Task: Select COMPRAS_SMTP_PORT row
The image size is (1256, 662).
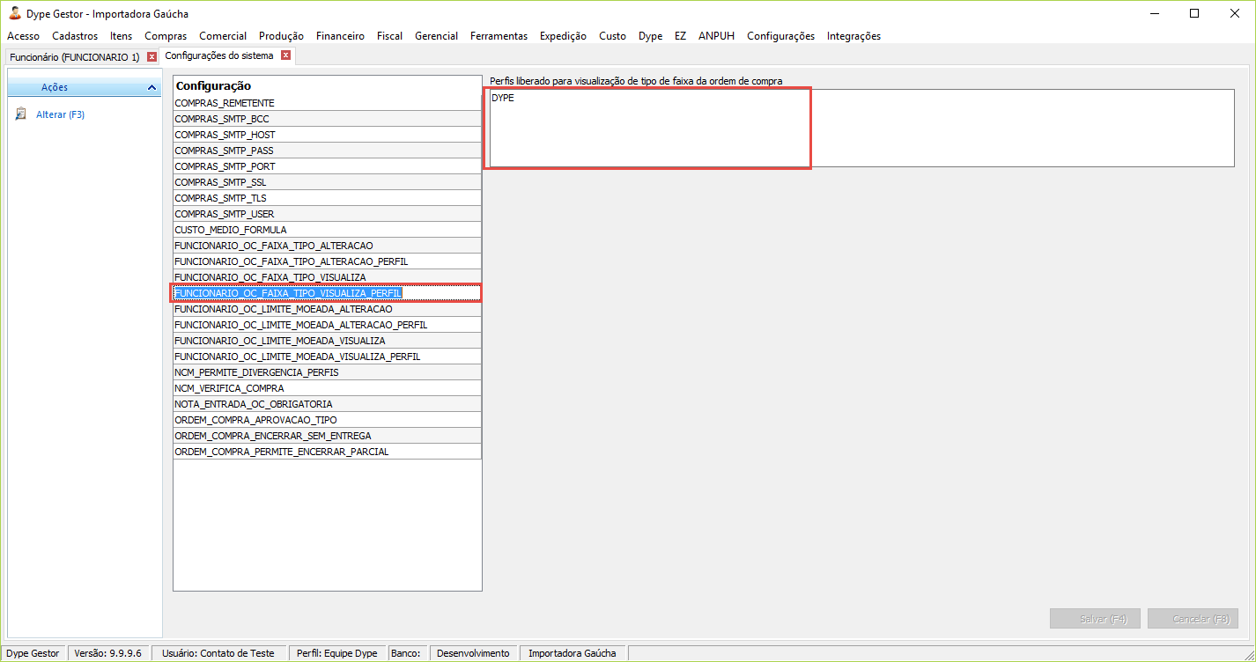Action: (327, 166)
